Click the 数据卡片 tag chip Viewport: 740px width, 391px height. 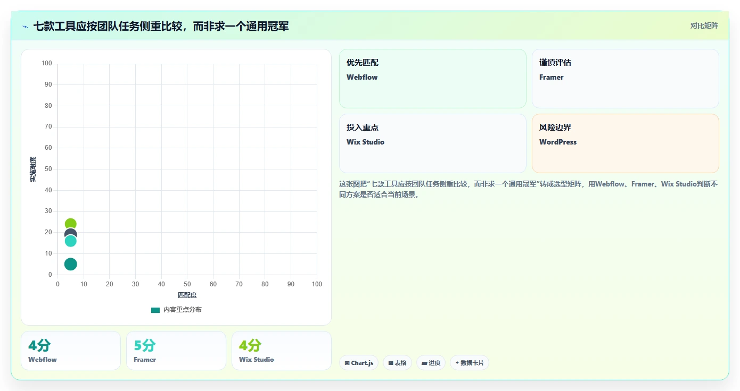click(x=469, y=363)
